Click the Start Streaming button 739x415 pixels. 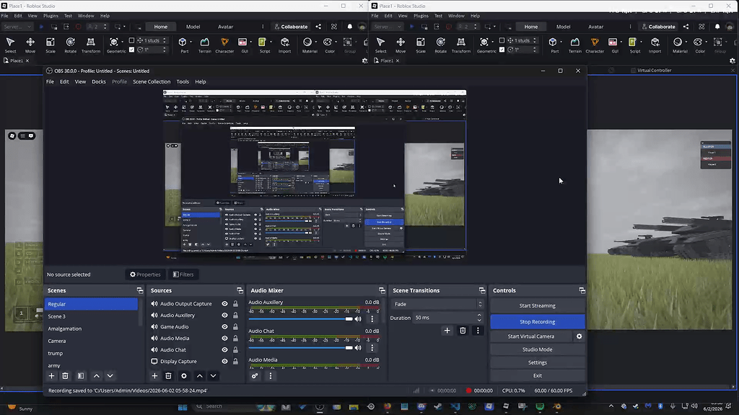click(x=537, y=305)
